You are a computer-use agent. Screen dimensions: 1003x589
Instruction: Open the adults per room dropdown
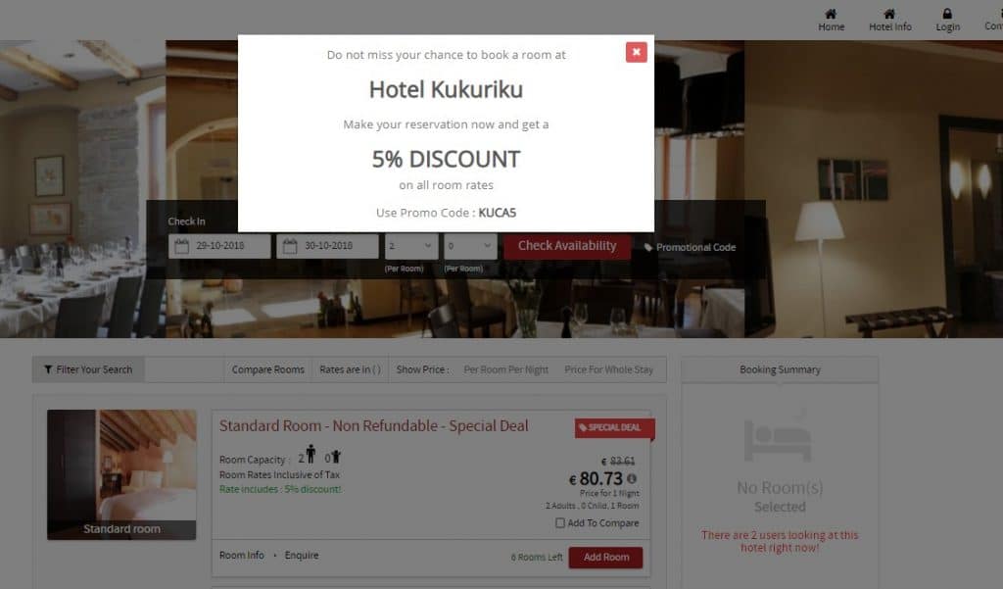(x=410, y=246)
